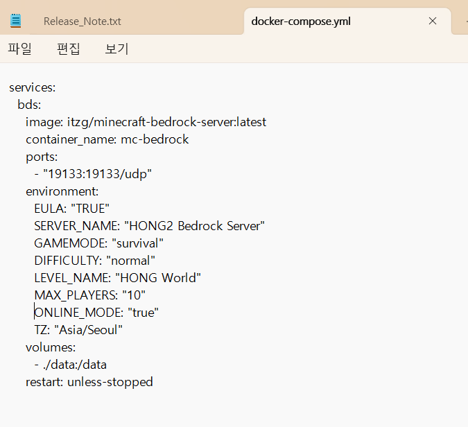This screenshot has height=427, width=468.
Task: Click the LEVEL_NAME "HONG World" line
Action: tap(117, 278)
